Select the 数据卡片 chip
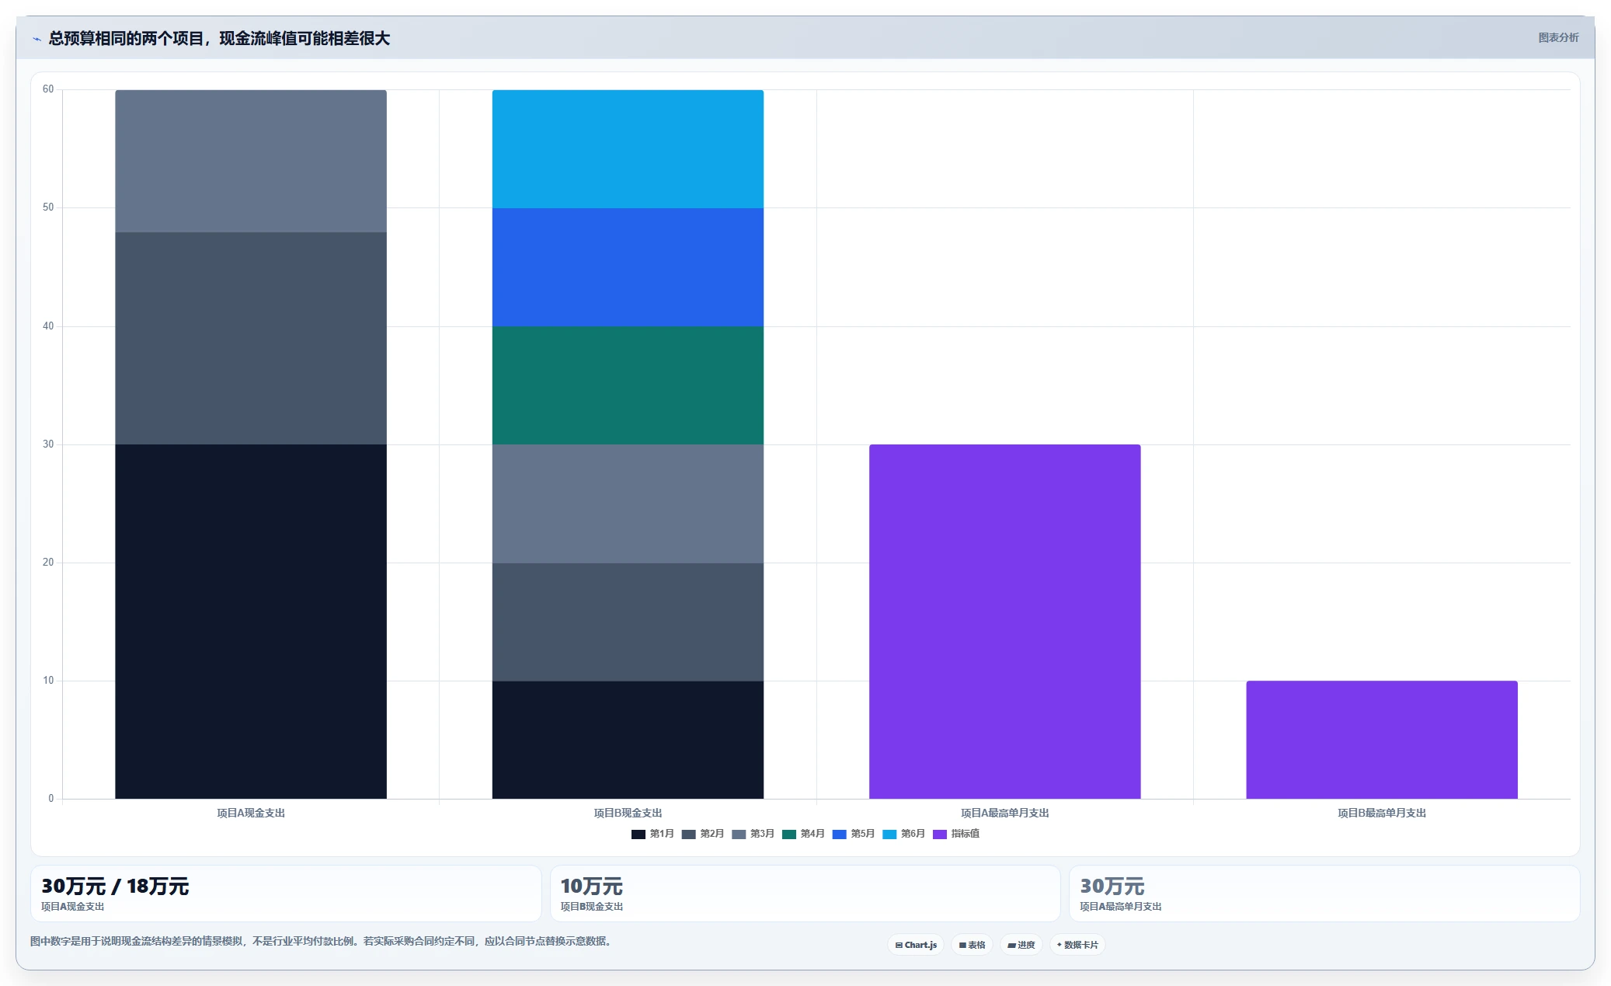Screen dimensions: 1611x986 point(1077,945)
